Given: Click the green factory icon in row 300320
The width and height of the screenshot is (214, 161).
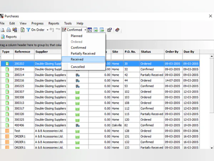Looking at the screenshot, I should pyautogui.click(x=77, y=114).
